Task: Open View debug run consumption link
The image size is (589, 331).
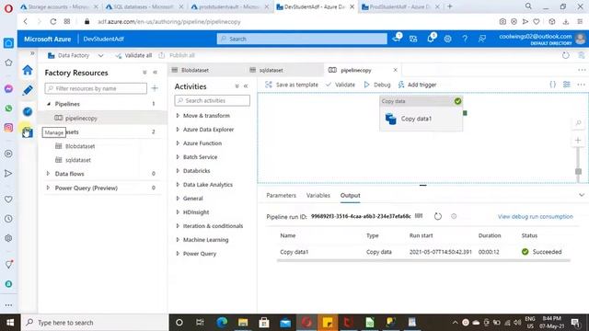Action: 536,217
